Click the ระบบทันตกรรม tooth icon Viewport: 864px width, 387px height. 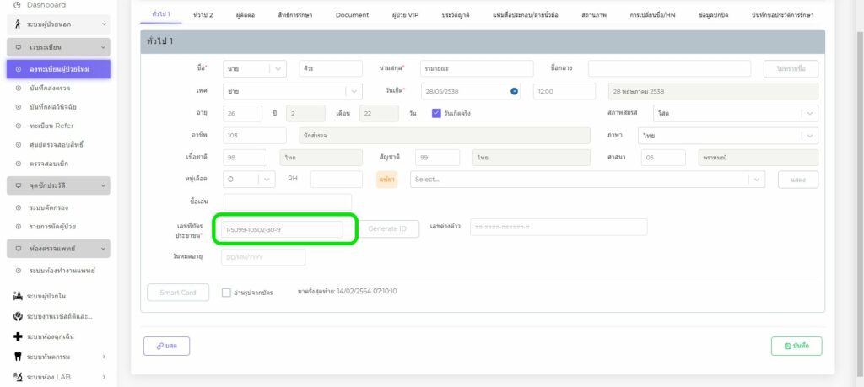18,356
